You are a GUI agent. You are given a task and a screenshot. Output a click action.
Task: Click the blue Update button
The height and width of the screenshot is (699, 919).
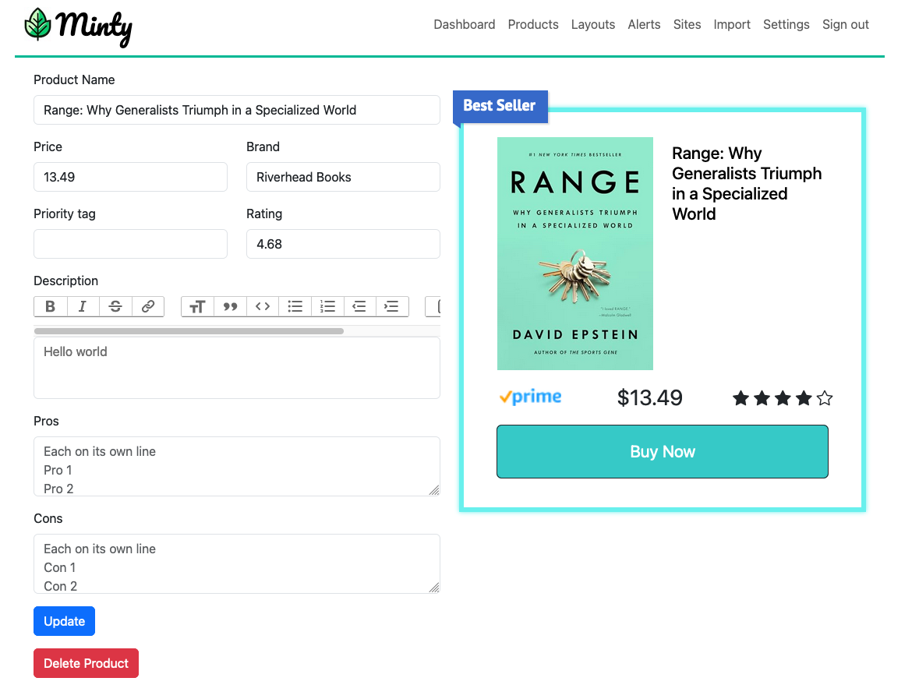click(x=65, y=621)
